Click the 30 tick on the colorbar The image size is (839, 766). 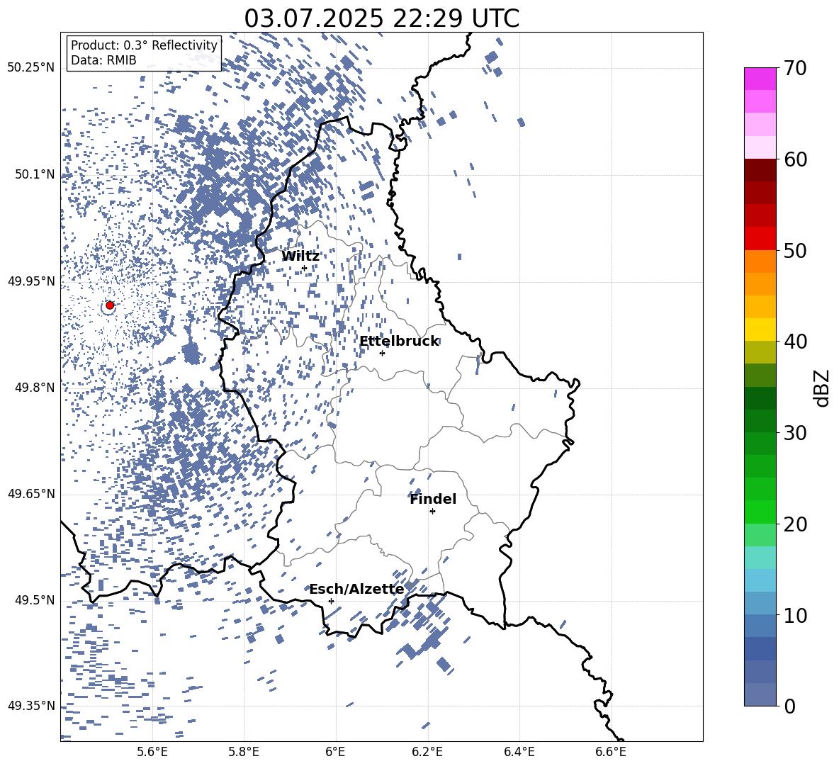pyautogui.click(x=794, y=433)
